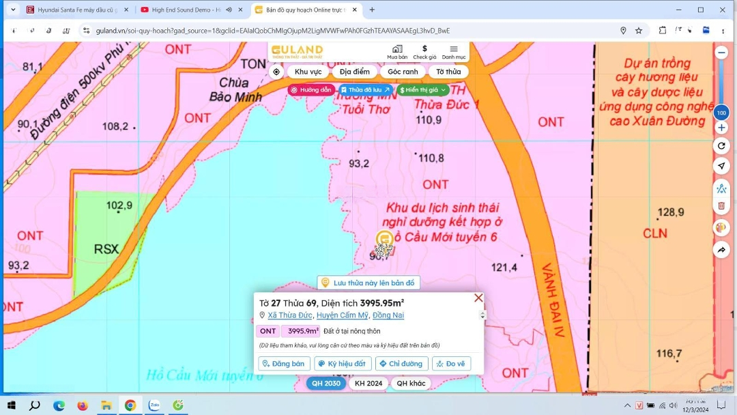Close the parcel info popup
Viewport: 737px width, 415px height.
point(478,298)
